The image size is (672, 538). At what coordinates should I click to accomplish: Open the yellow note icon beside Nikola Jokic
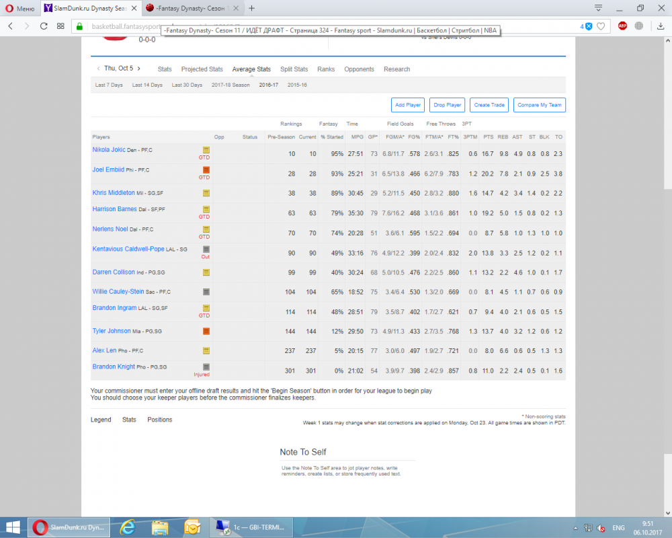[205, 149]
